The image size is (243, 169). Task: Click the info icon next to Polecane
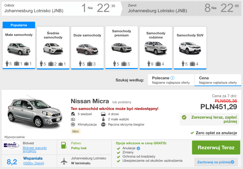[172, 78]
